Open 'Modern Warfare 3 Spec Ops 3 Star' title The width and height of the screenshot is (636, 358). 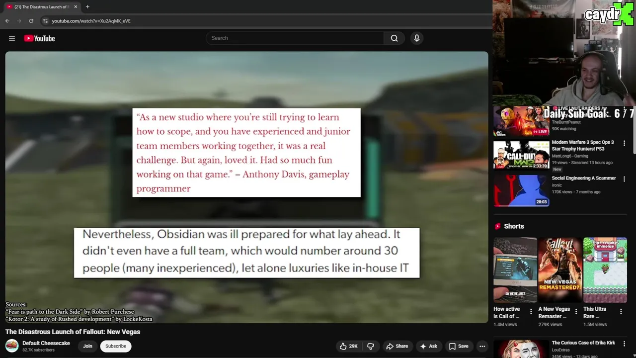pyautogui.click(x=582, y=145)
